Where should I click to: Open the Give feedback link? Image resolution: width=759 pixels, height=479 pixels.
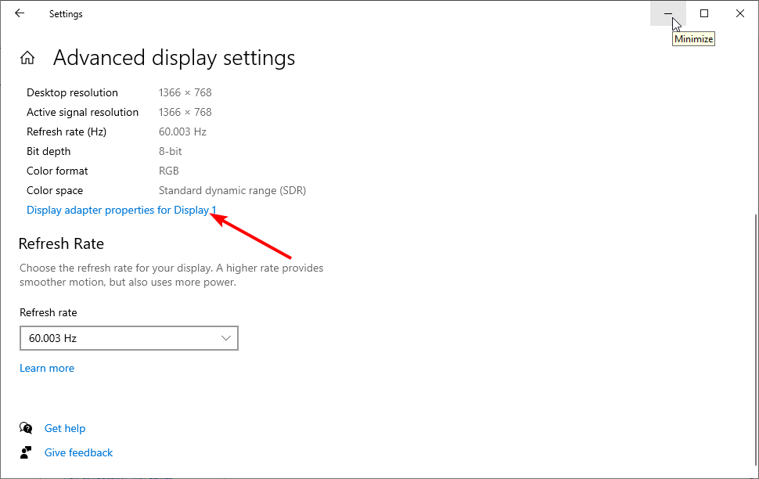point(78,452)
